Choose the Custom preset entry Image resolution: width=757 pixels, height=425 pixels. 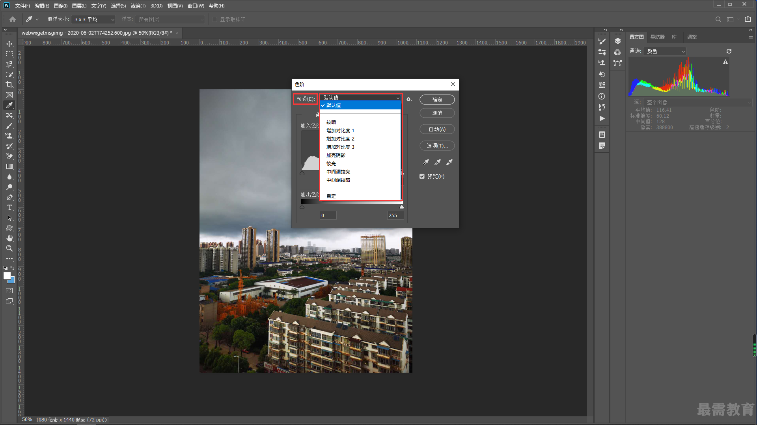[331, 196]
